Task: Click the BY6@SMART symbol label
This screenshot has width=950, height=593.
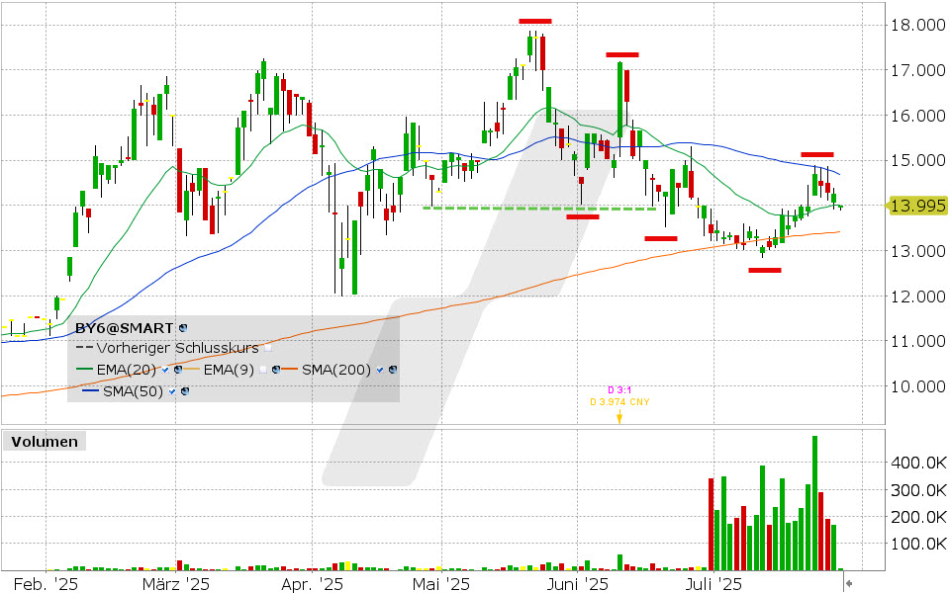Action: tap(124, 328)
